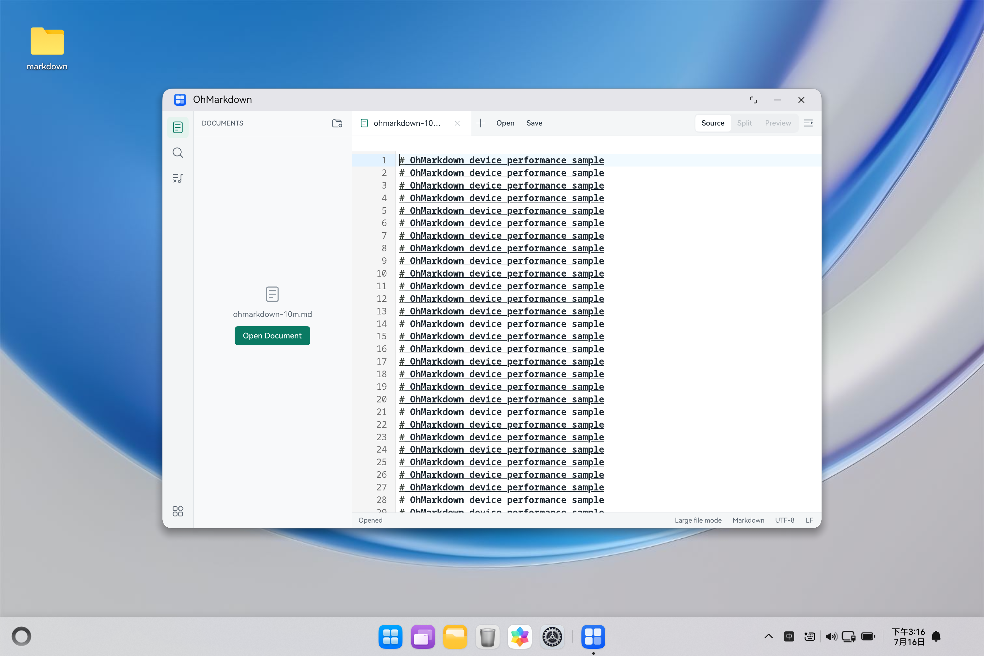Screen dimensions: 984x656
Task: Click line number 10 in gutter
Action: click(381, 273)
